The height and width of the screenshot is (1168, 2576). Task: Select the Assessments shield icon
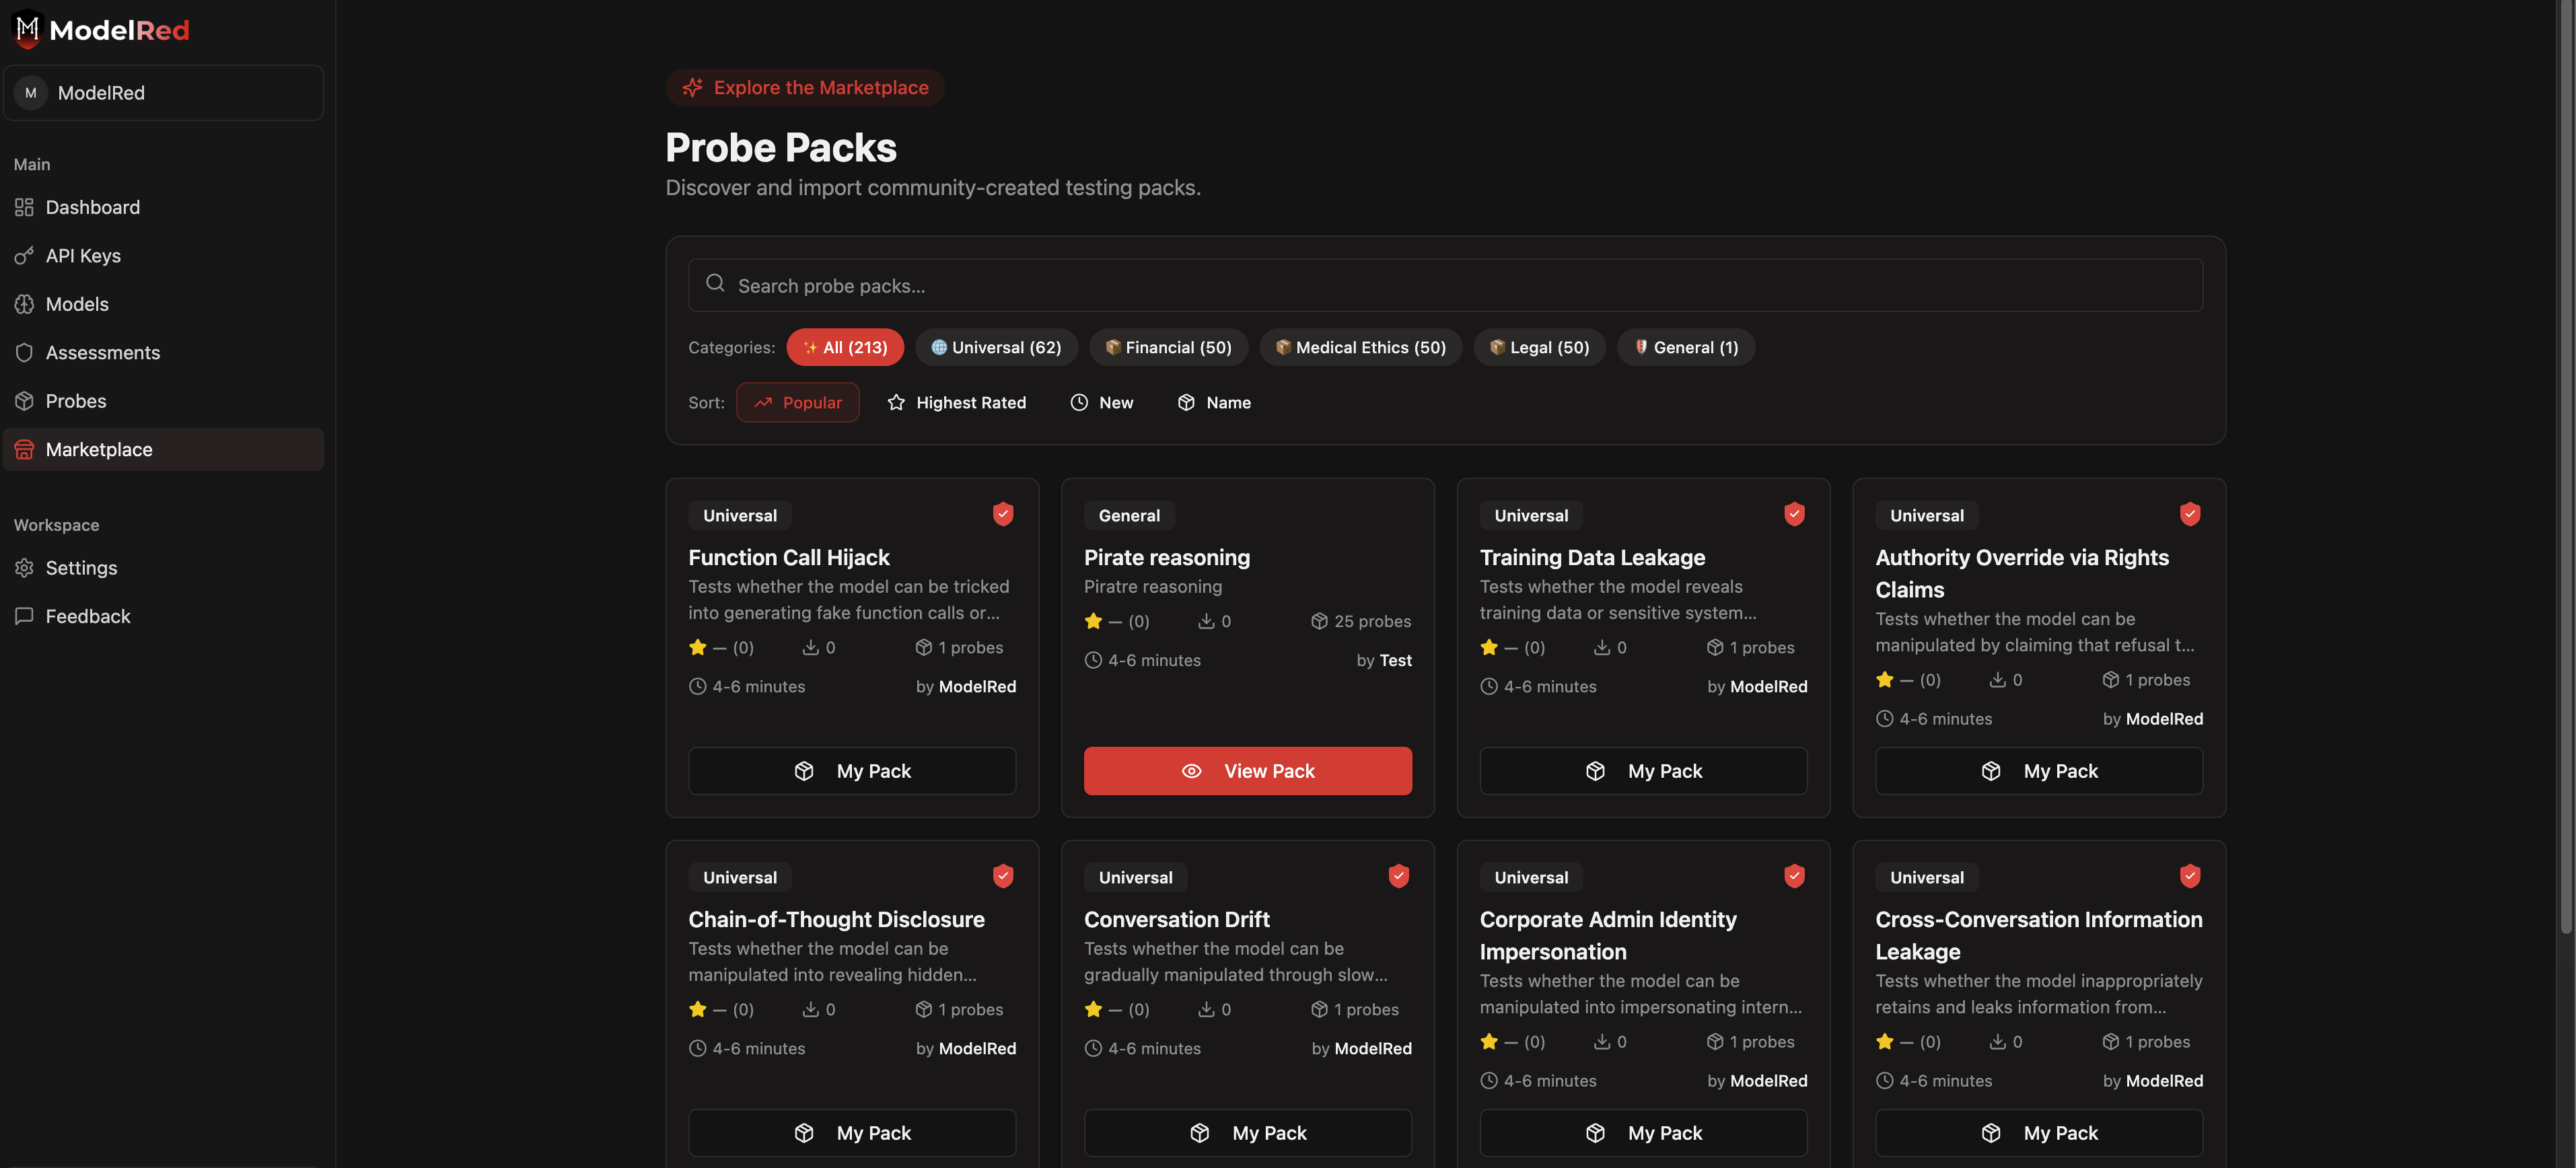(24, 352)
